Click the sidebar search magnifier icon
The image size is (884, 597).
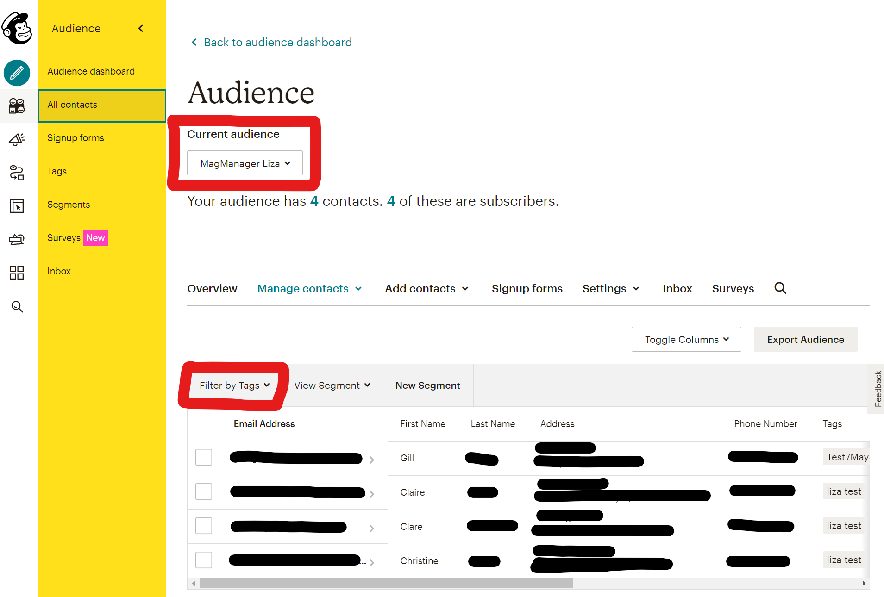click(17, 306)
